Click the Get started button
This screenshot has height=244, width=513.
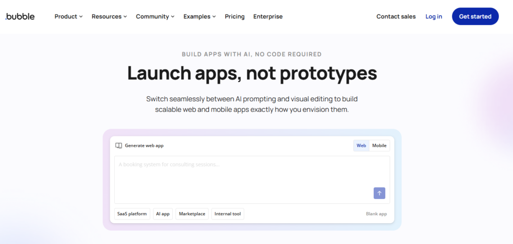click(x=475, y=17)
